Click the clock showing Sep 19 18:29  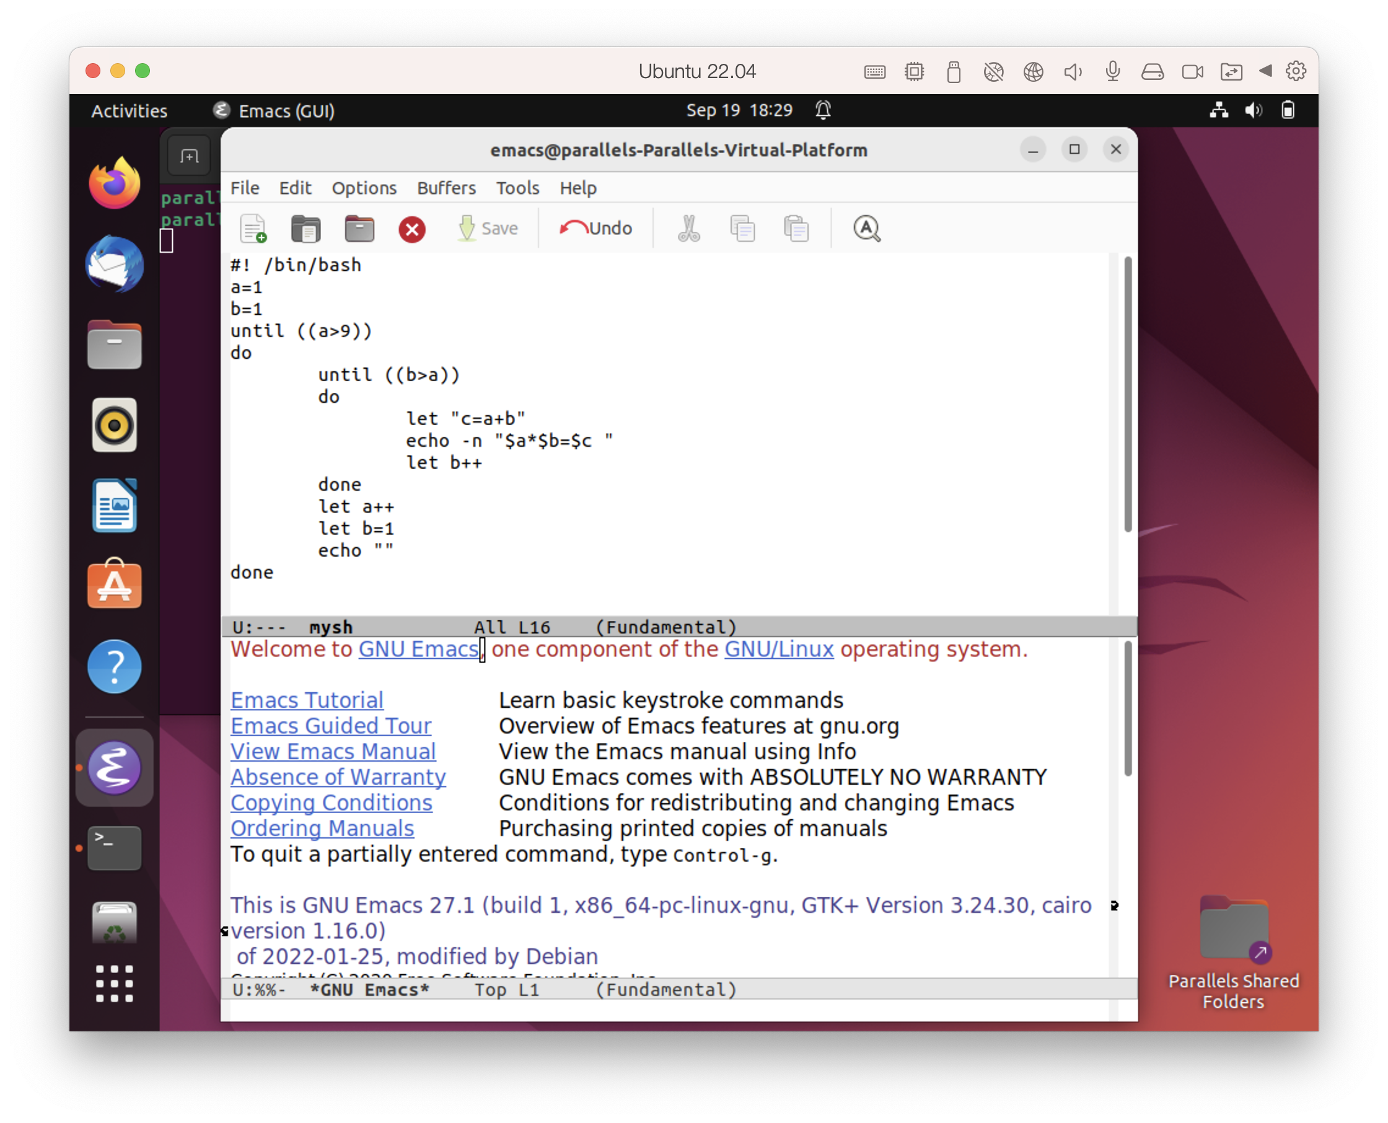(x=739, y=110)
